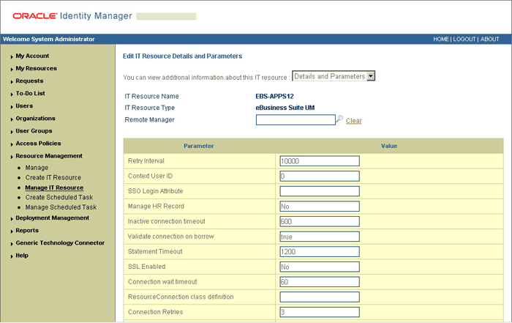
Task: Expand the Access Policies menu arrow
Action: click(x=12, y=144)
